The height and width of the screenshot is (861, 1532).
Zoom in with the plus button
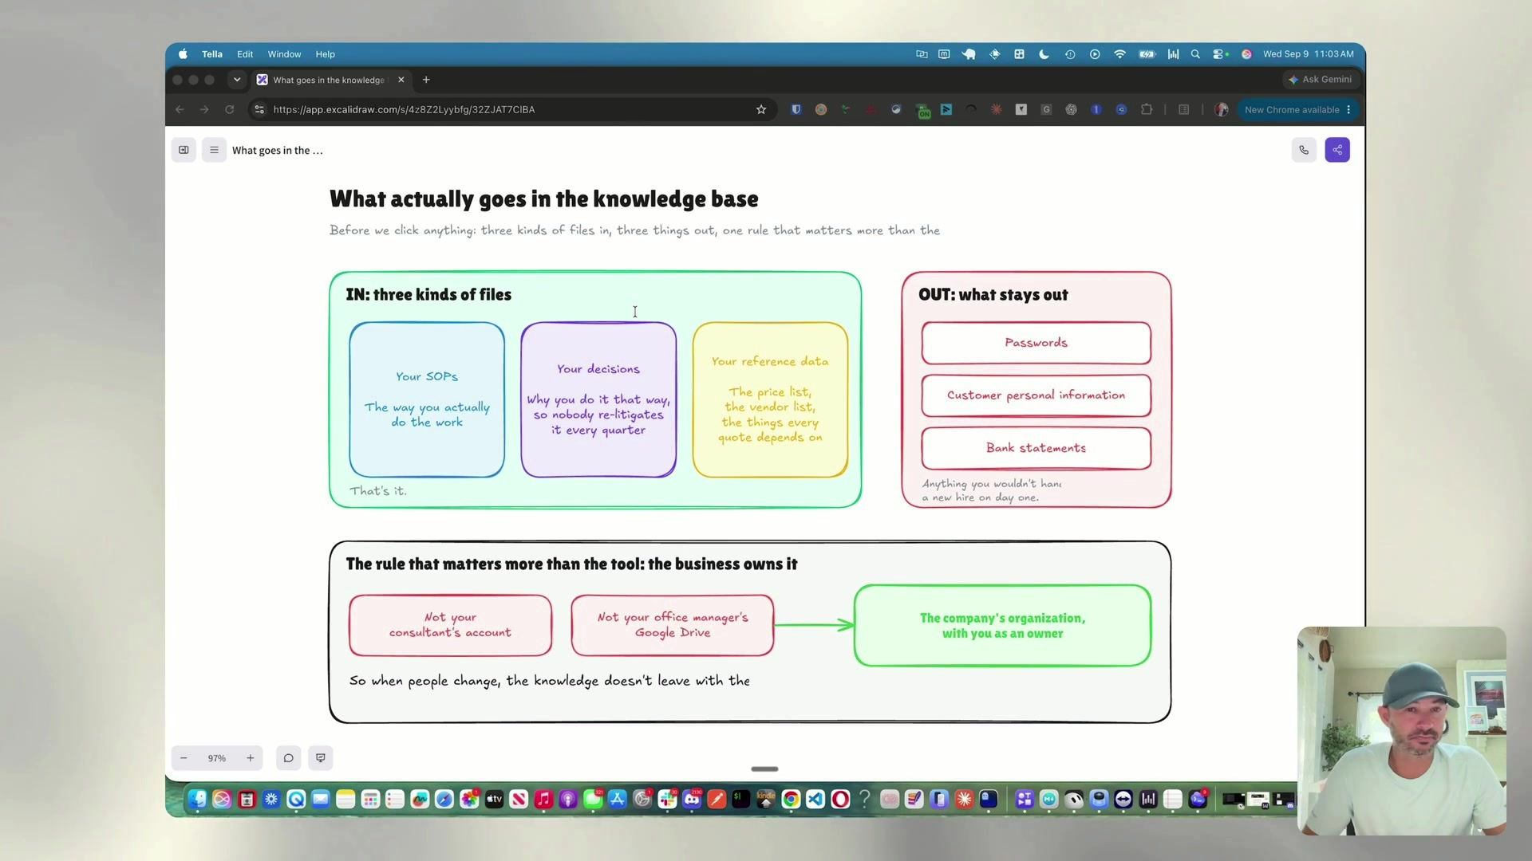tap(251, 758)
